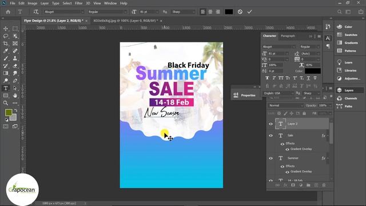Click the green foreground color swatch
This screenshot has width=366, height=206.
[9, 113]
